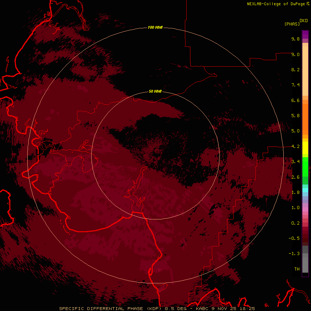311x311 pixels.
Task: Click the 4.2 legend value
Action: (295, 147)
